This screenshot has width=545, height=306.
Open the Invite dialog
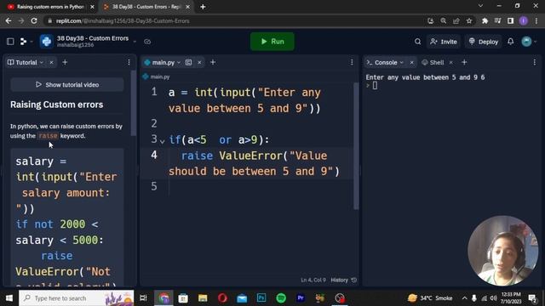pyautogui.click(x=444, y=42)
